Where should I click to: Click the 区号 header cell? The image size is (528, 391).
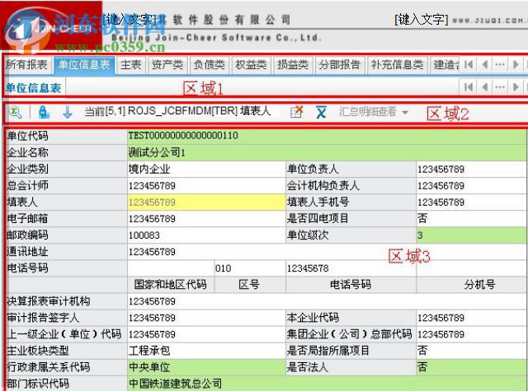pos(250,285)
